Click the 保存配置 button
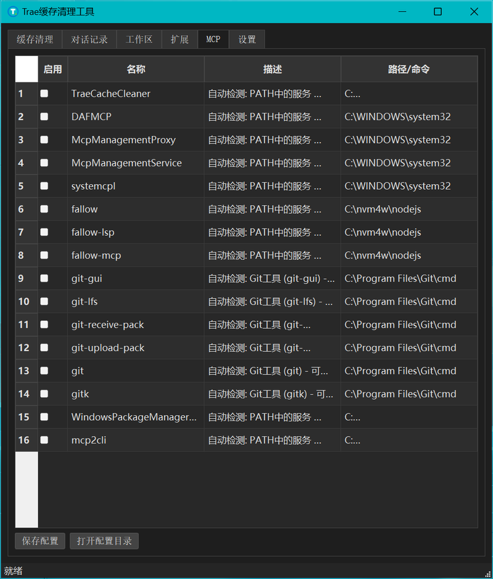The width and height of the screenshot is (493, 579). tap(40, 541)
